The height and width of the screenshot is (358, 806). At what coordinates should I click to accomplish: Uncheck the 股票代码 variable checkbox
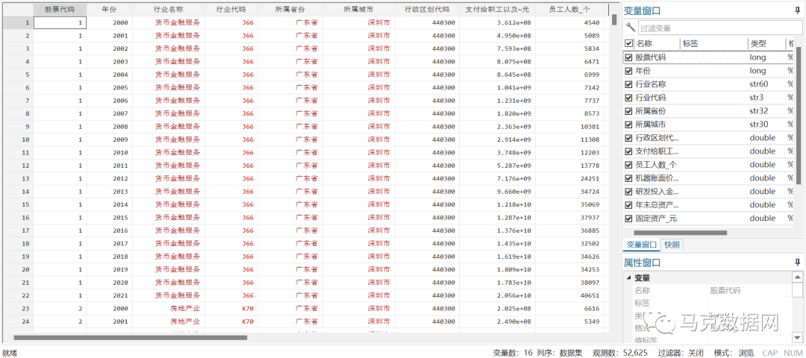click(628, 57)
